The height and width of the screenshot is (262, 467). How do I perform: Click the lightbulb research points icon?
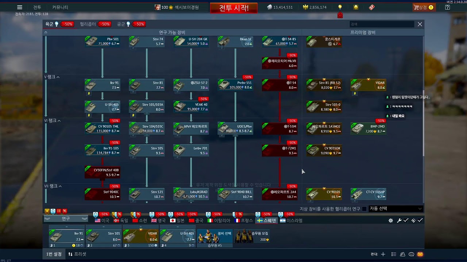click(x=340, y=7)
